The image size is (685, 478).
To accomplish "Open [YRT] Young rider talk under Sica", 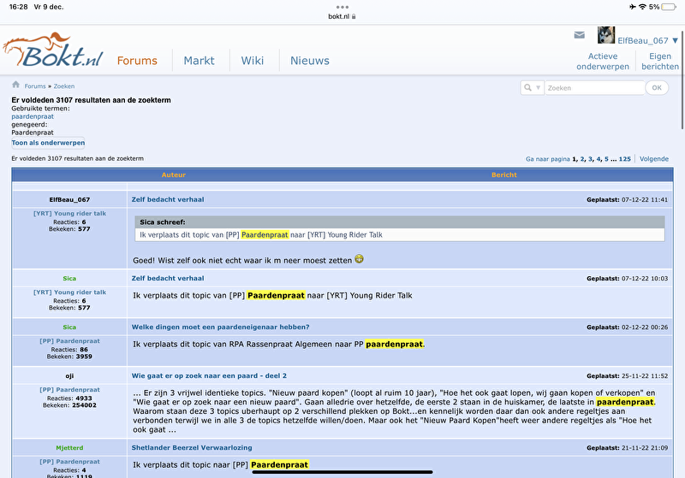I will coord(69,292).
